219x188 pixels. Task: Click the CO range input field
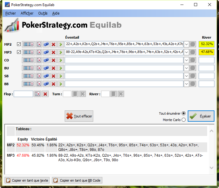124,60
